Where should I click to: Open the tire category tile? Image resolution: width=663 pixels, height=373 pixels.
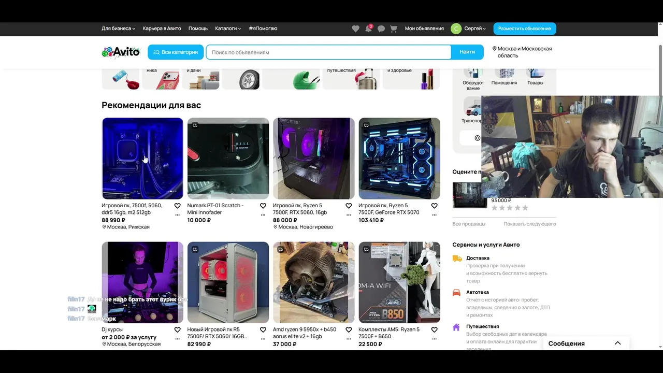tap(241, 79)
